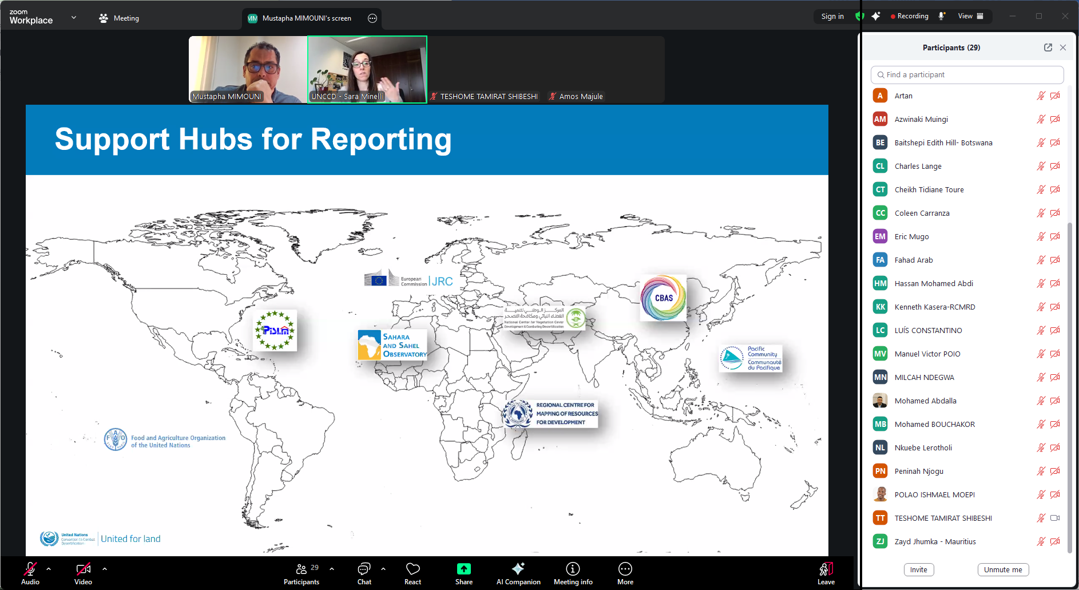
Task: Unmute Artan's microphone
Action: coord(1040,96)
